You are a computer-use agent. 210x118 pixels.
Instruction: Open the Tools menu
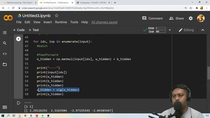(x=74, y=22)
